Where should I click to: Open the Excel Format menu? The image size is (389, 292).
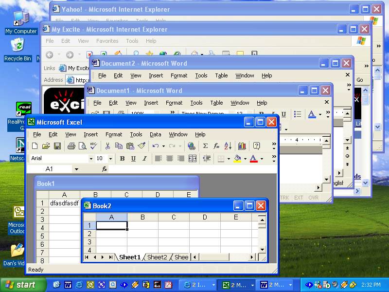click(x=114, y=134)
